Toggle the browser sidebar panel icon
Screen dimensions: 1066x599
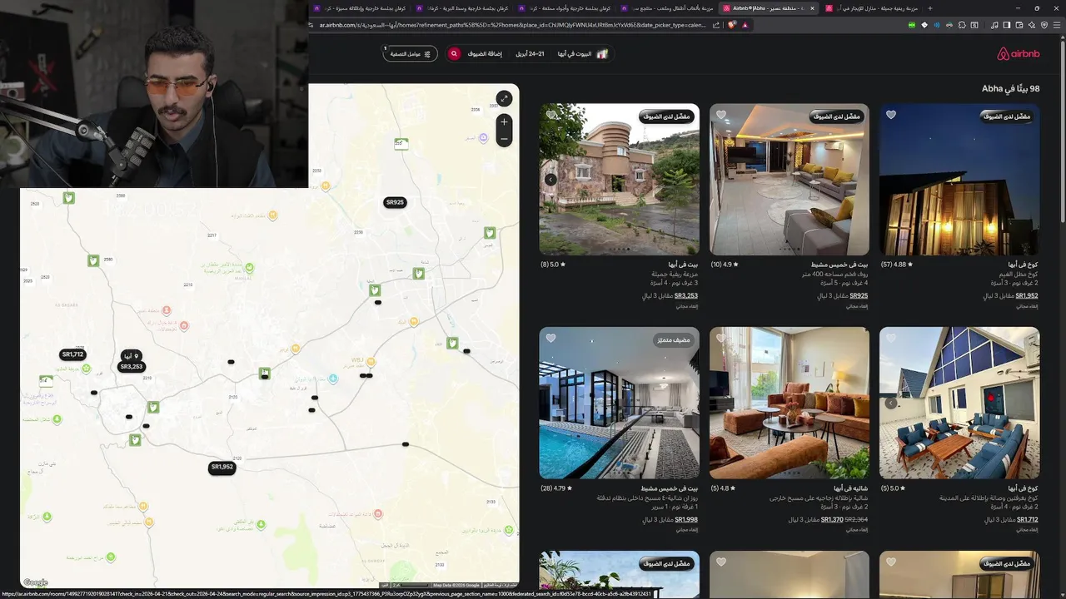pos(1007,25)
